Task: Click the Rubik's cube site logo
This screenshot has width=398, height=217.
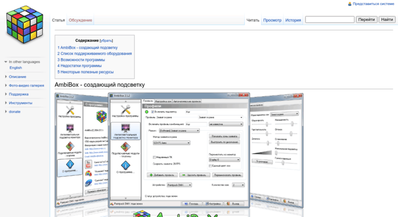Action: point(25,25)
